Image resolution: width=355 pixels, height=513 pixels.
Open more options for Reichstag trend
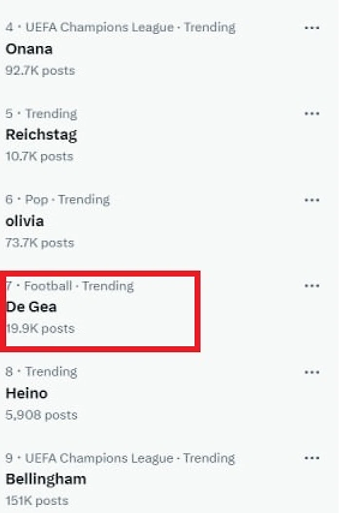312,114
